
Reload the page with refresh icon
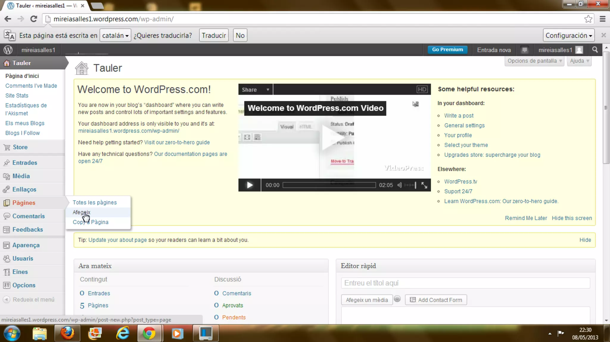(34, 19)
